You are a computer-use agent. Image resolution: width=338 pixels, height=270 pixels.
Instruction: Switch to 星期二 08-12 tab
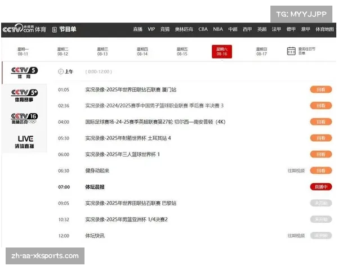(x=63, y=51)
